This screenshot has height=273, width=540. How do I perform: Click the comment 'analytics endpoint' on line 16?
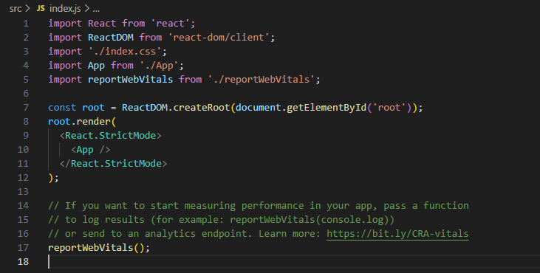point(196,234)
